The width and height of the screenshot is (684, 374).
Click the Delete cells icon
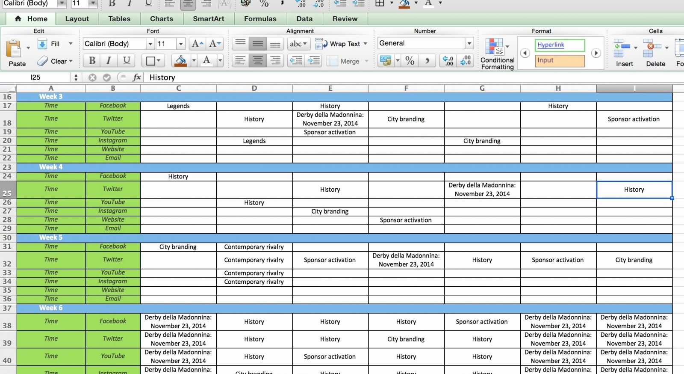tap(652, 48)
